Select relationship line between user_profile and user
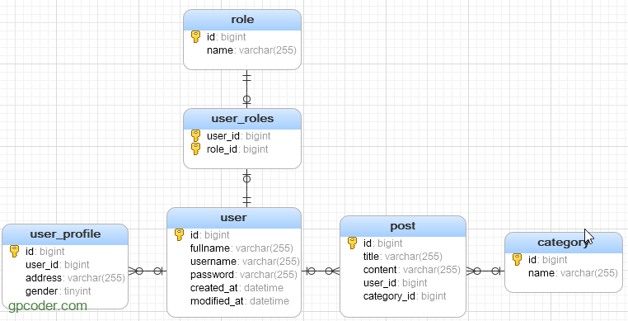 point(148,271)
